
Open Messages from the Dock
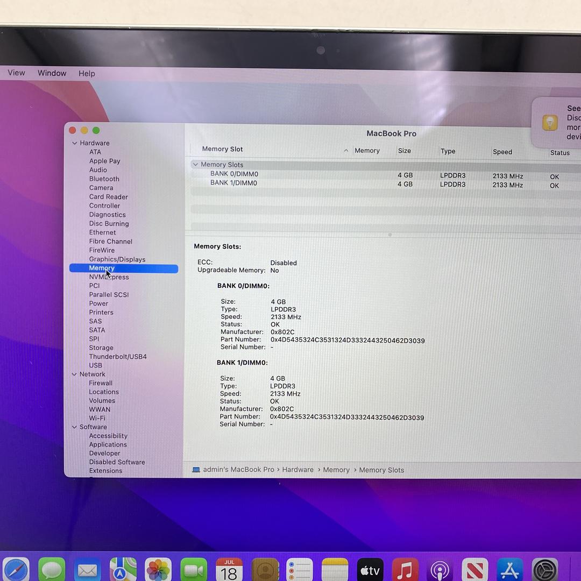(52, 570)
